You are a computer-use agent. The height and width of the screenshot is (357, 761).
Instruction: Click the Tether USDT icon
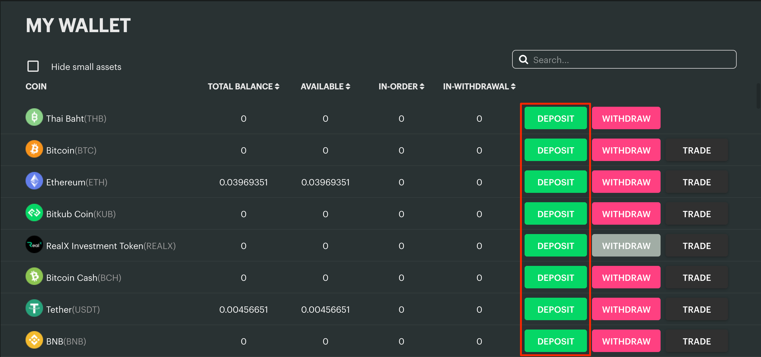(34, 308)
